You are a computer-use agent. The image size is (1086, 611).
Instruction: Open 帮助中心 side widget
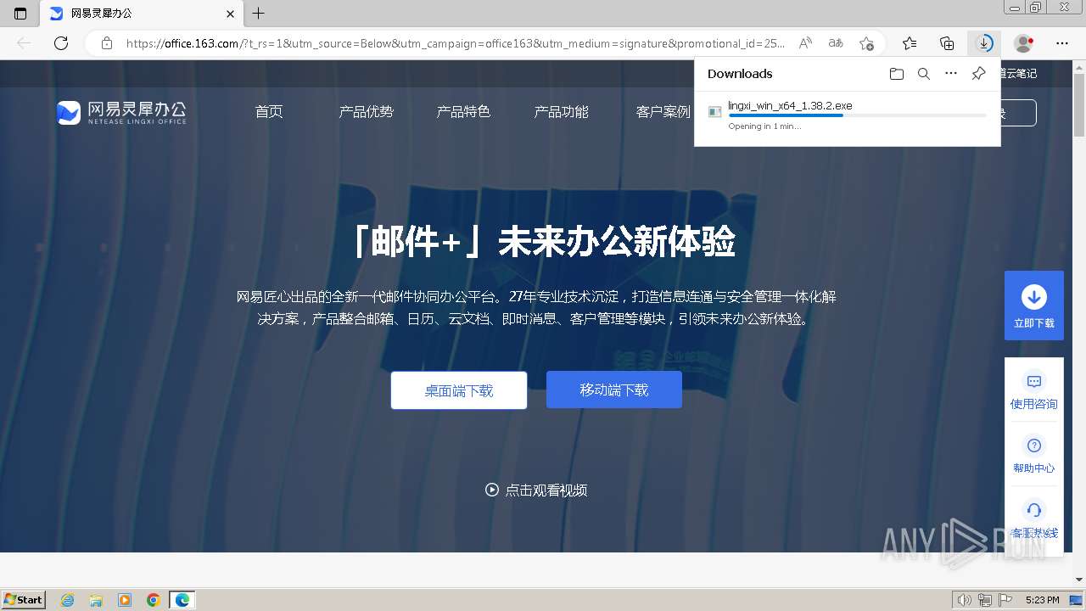coord(1034,454)
